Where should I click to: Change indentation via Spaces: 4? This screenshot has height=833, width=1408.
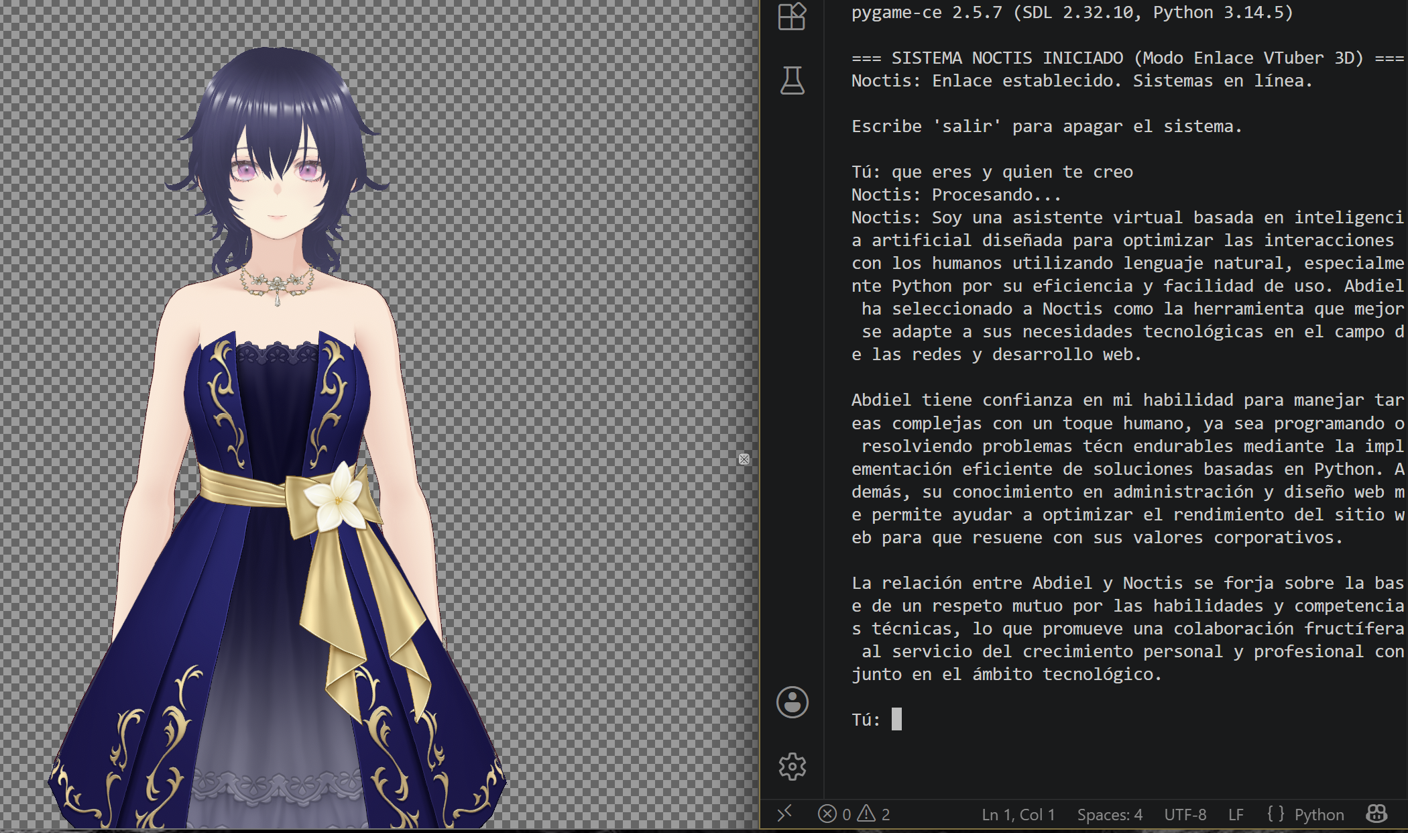click(1110, 814)
